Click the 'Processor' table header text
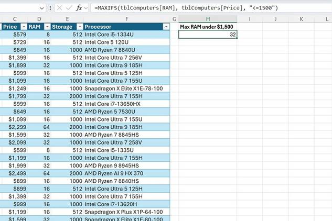 [x=98, y=27]
